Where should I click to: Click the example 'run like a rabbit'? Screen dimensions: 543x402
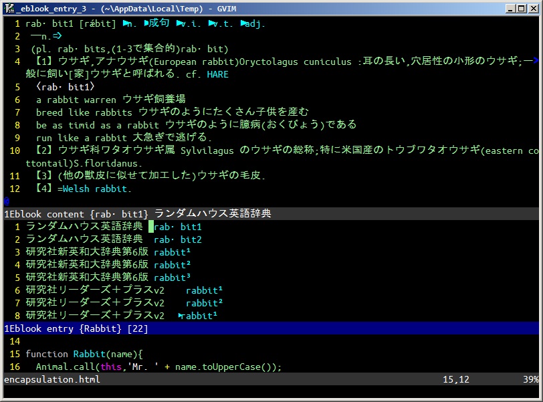click(124, 138)
